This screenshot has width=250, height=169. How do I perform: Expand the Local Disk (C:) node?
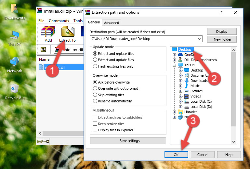tap(180, 101)
